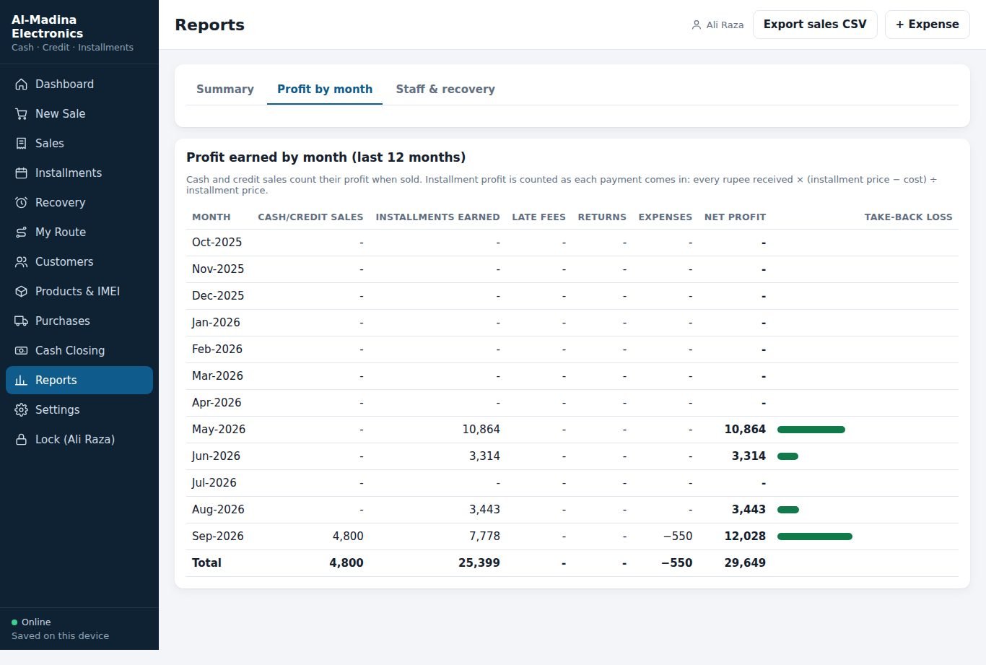Open Installments in the sidebar
The height and width of the screenshot is (665, 986).
(x=79, y=173)
